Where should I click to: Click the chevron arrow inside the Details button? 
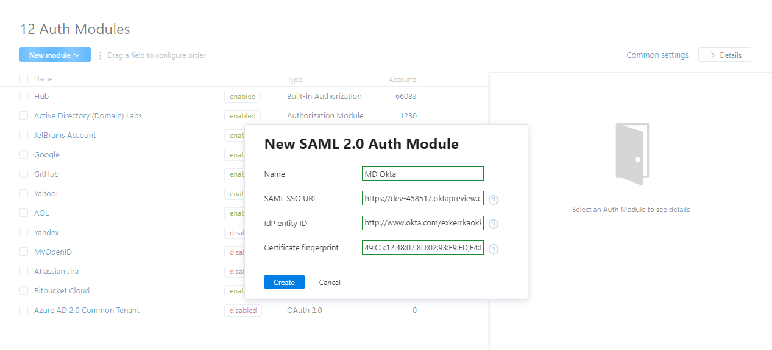click(x=713, y=55)
